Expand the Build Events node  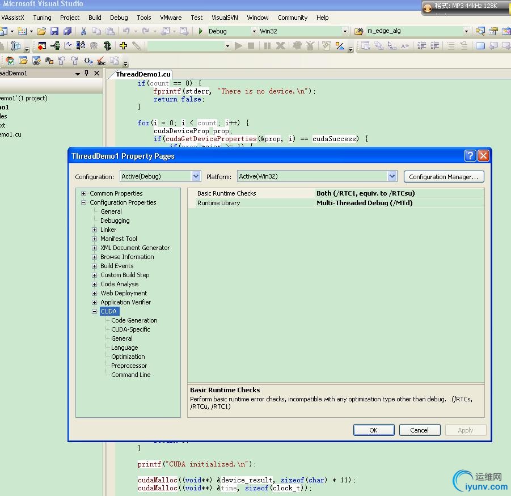[x=95, y=266]
